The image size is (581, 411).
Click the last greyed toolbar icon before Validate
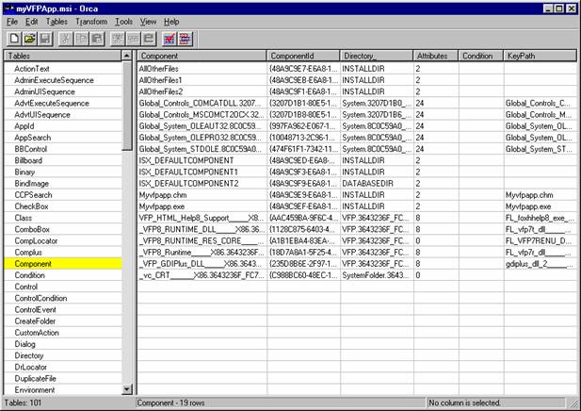click(149, 39)
